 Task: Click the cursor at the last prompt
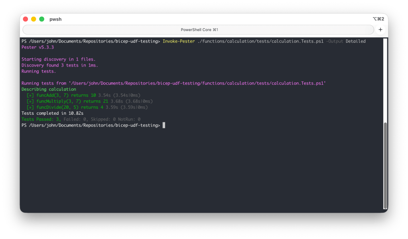pyautogui.click(x=164, y=125)
